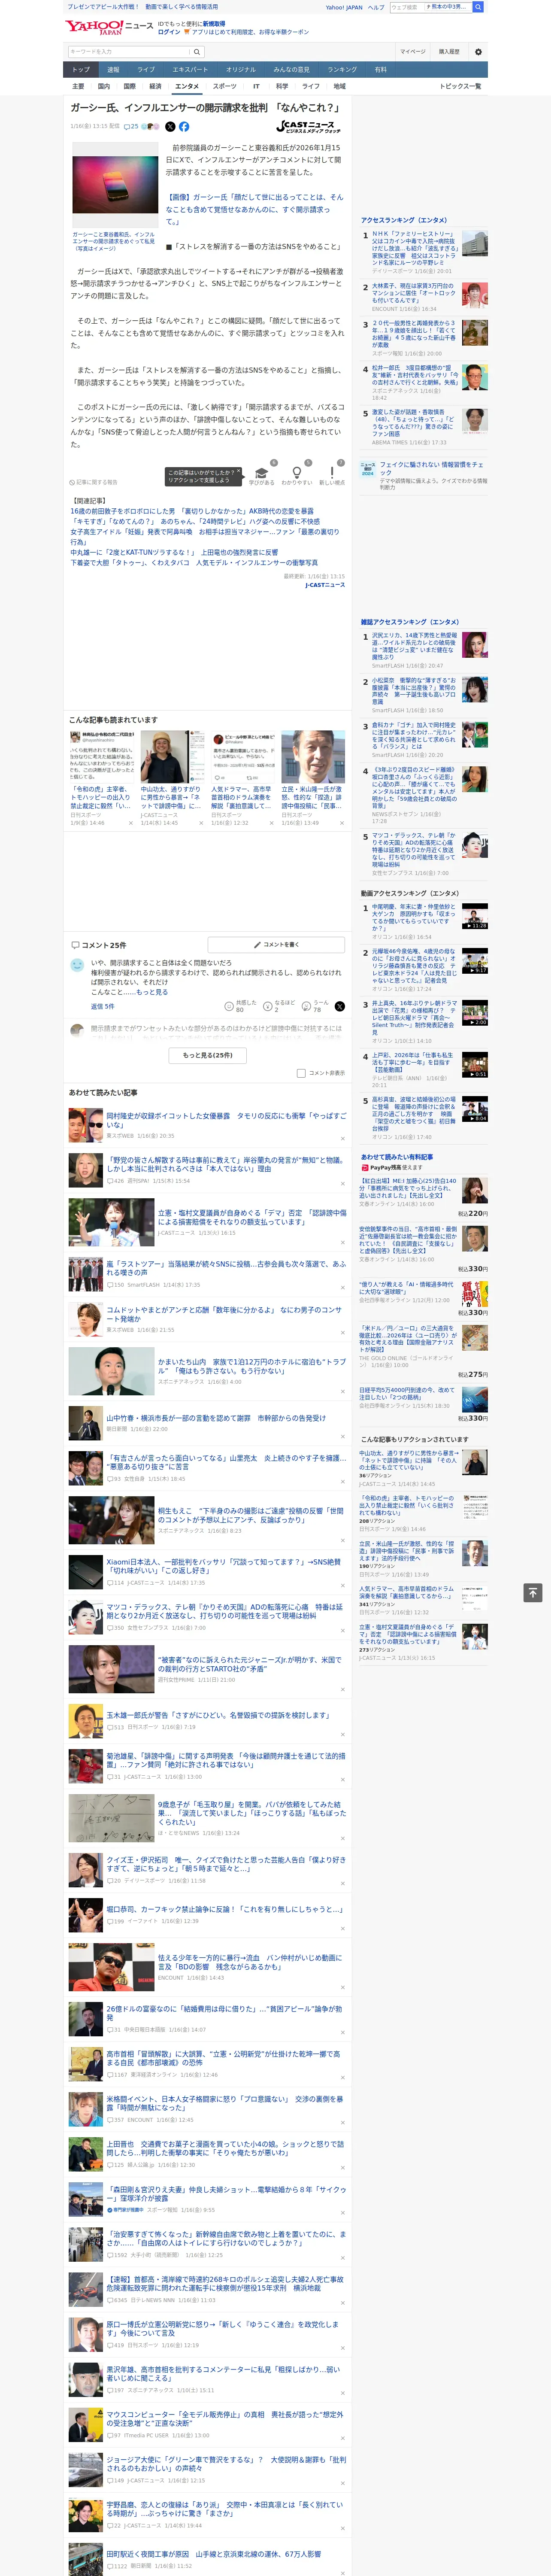Click the ヘルプ link in header
Viewport: 551px width, 2576px height.
click(x=376, y=7)
